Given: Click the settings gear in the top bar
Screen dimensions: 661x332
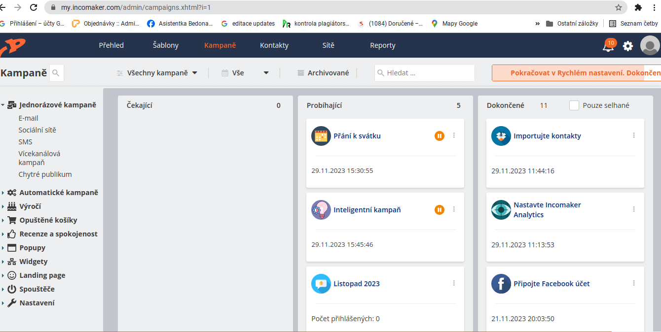Looking at the screenshot, I should click(x=627, y=46).
